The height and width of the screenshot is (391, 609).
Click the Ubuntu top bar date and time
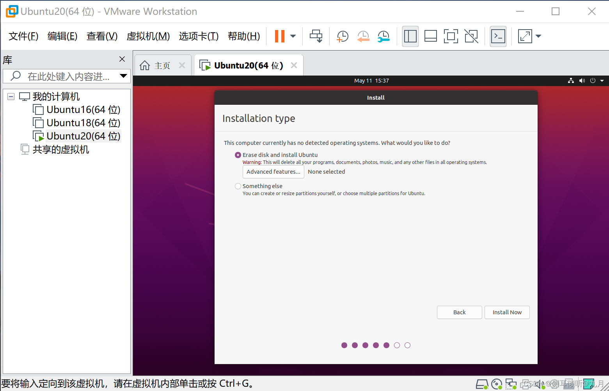(x=371, y=81)
